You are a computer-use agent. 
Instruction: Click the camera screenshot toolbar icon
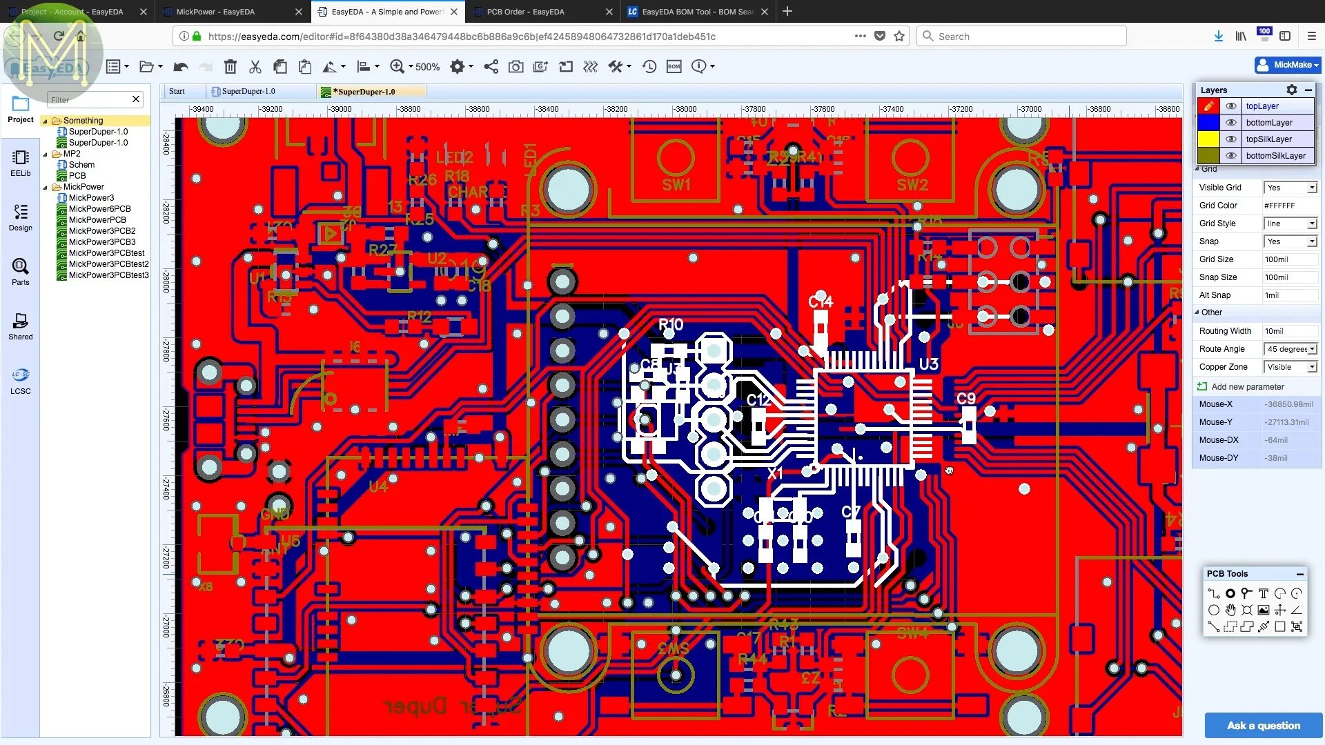(x=516, y=66)
